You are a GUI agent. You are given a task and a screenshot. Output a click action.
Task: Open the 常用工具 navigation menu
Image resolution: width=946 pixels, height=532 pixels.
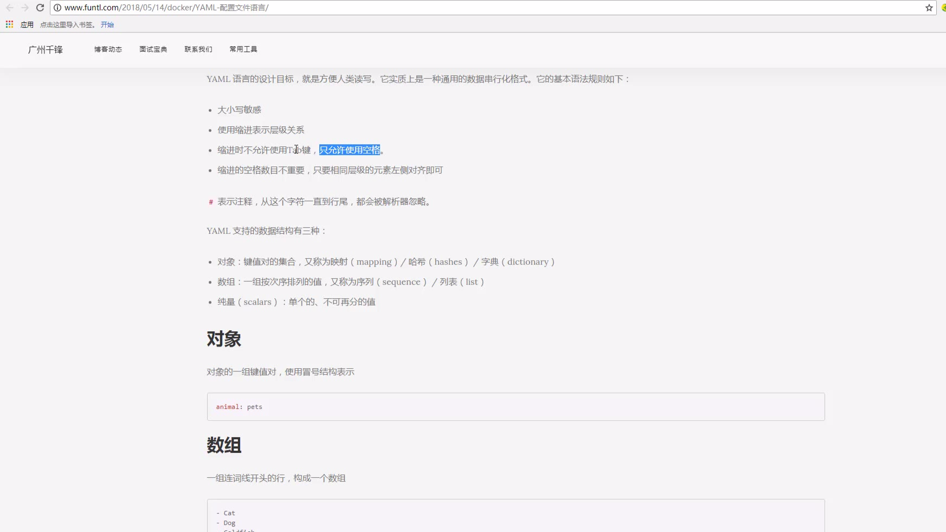coord(243,49)
